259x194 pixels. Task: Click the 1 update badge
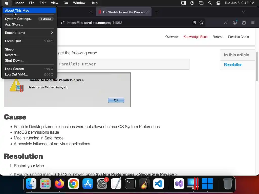pyautogui.click(x=46, y=19)
